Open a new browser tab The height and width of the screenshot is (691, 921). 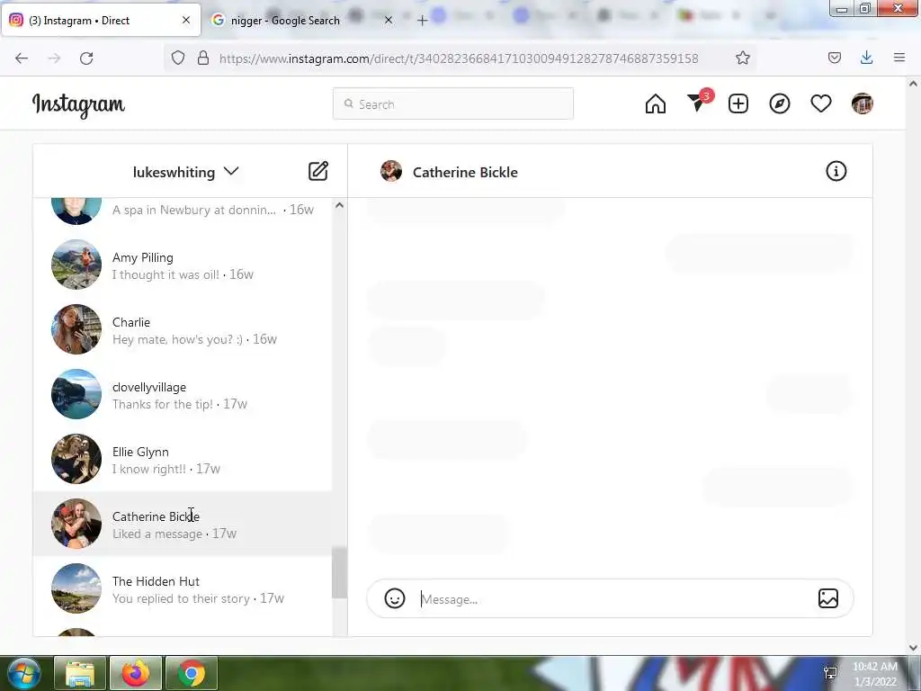[x=422, y=21]
